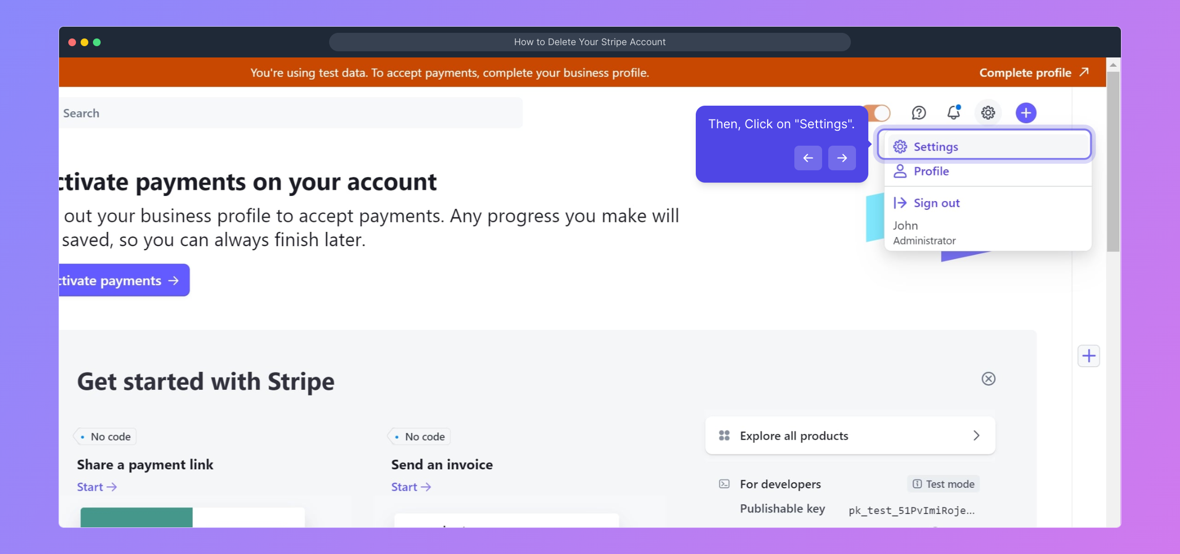Click the vertical scrollbar thumb

coord(1113,162)
